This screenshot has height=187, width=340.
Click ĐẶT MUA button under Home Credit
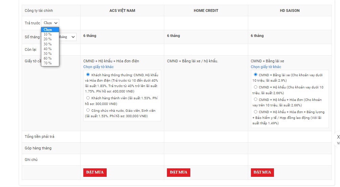[x=178, y=172]
